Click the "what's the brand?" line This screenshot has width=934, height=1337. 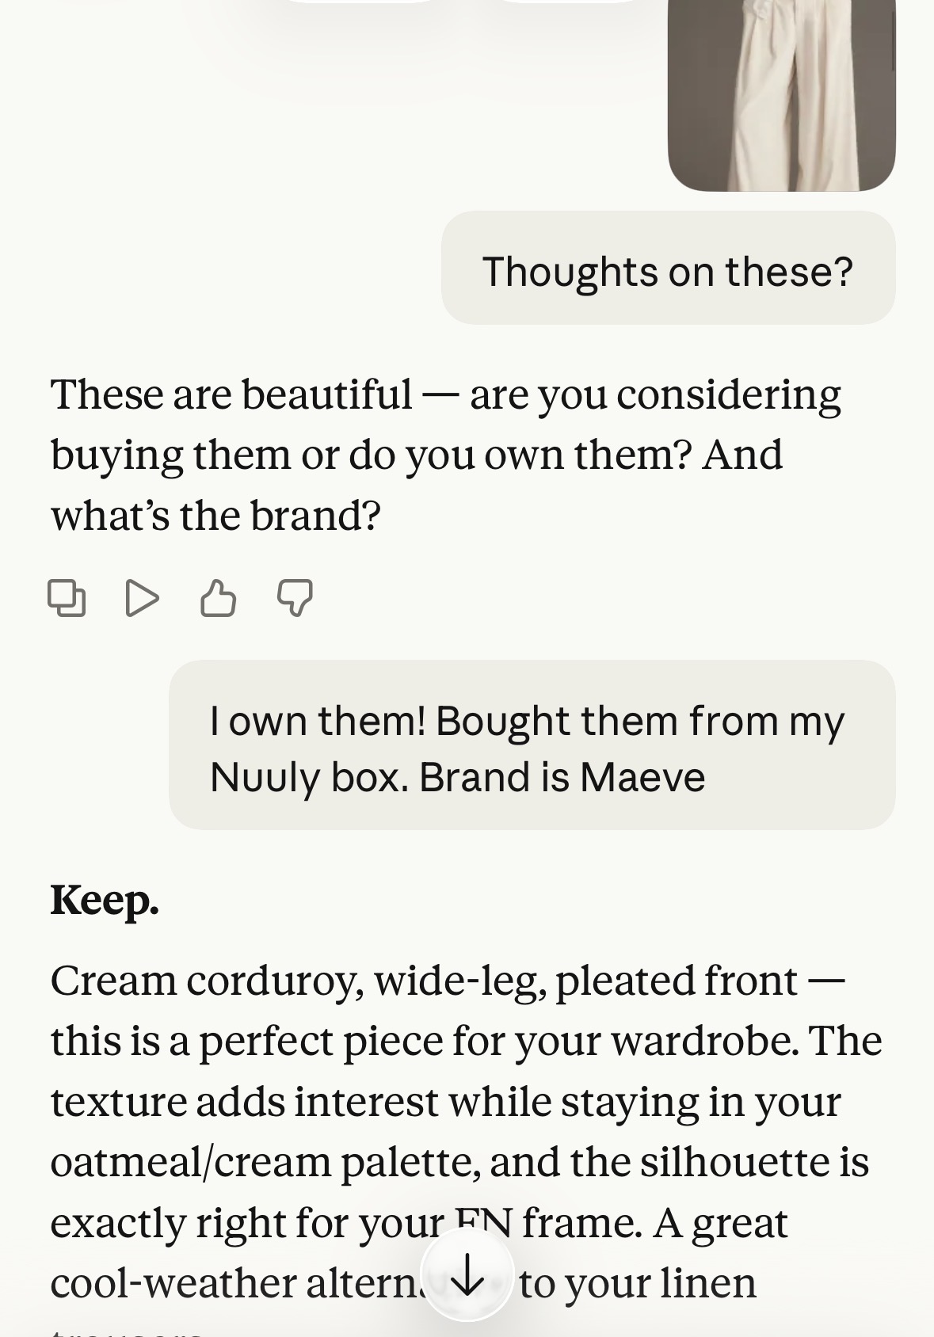(215, 516)
